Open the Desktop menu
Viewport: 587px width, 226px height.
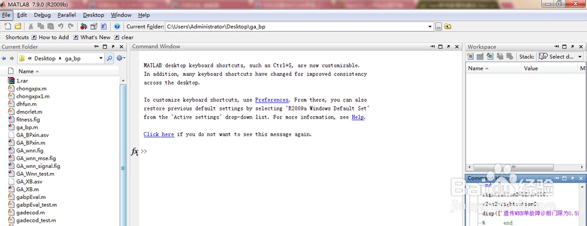click(x=93, y=15)
